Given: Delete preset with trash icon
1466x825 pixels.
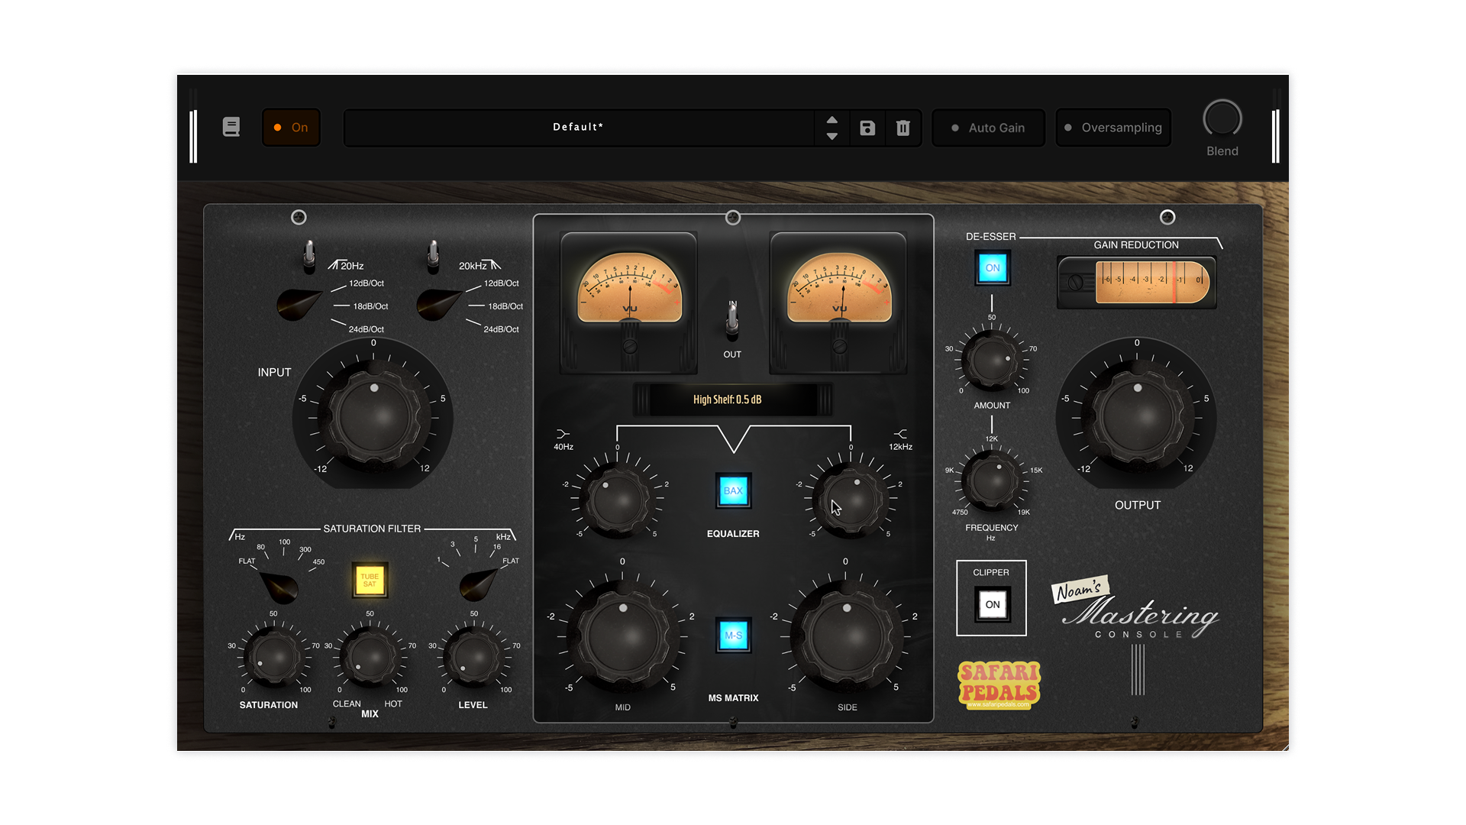Looking at the screenshot, I should (x=903, y=128).
